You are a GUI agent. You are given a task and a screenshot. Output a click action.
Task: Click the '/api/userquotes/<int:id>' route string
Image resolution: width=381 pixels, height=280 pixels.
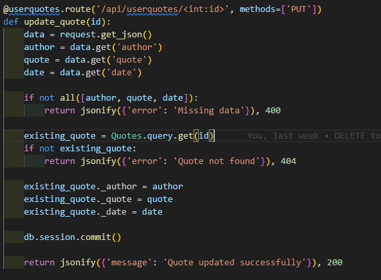pyautogui.click(x=163, y=9)
